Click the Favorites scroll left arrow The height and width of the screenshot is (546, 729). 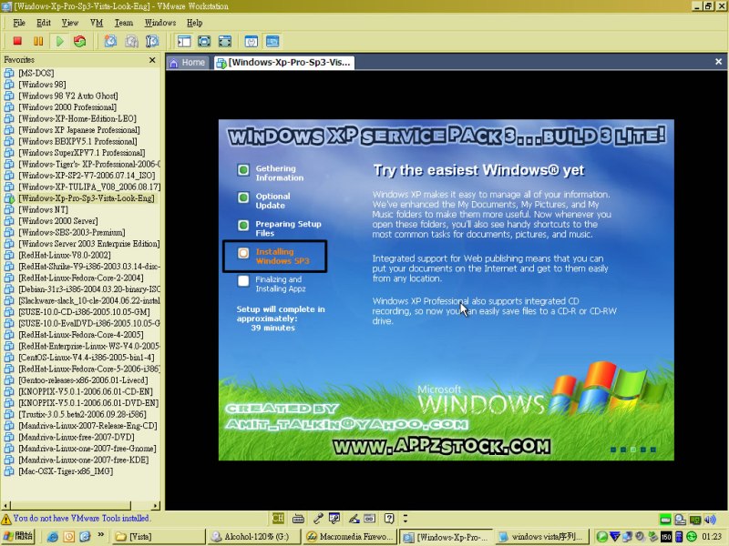[5, 505]
